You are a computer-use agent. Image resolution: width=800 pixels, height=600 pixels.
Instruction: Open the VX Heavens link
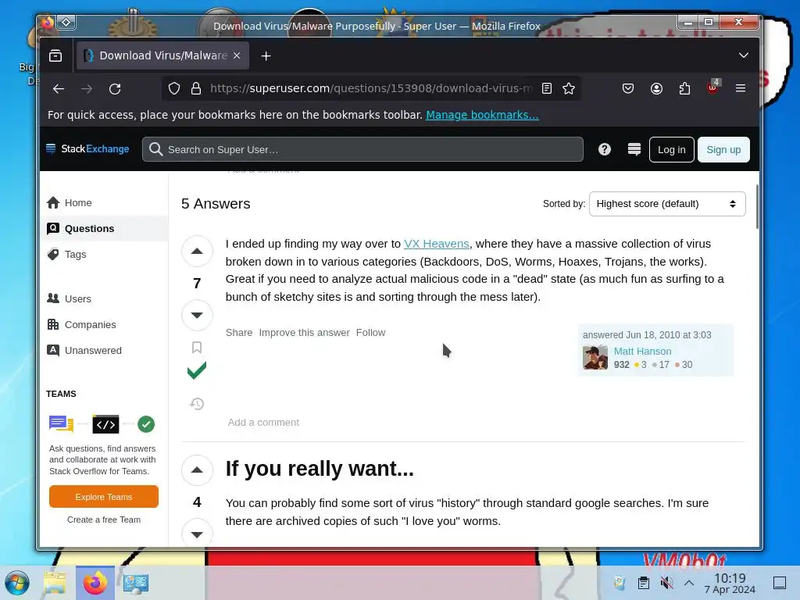(436, 244)
